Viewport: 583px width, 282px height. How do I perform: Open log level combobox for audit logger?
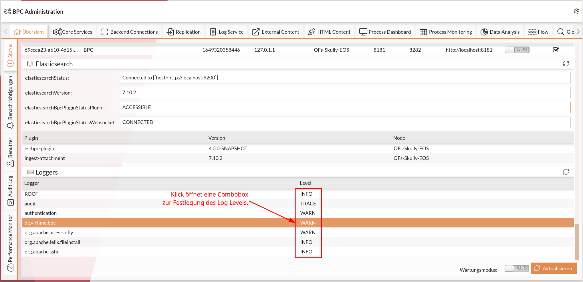point(308,204)
